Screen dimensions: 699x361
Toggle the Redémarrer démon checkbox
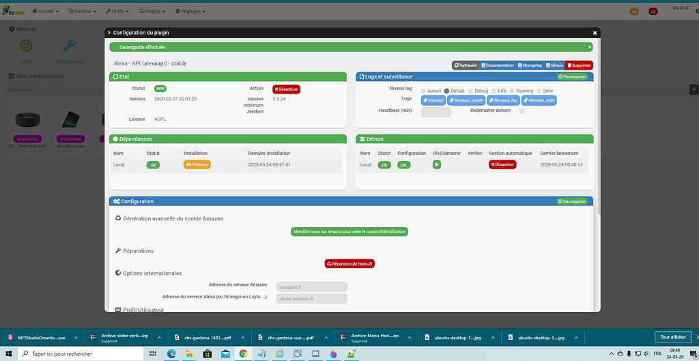[522, 111]
